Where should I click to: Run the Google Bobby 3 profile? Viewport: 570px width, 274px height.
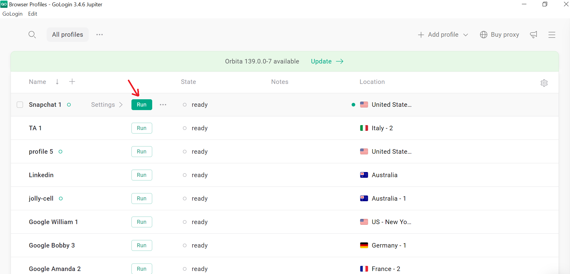[142, 245]
